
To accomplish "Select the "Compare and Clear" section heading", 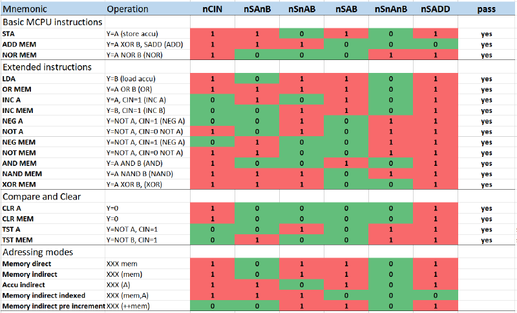I will (41, 197).
